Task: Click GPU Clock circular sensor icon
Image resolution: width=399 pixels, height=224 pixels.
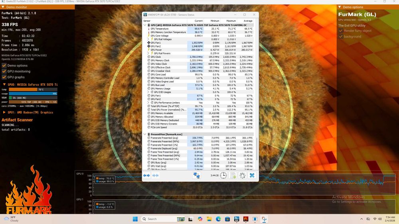Action: pos(149,57)
